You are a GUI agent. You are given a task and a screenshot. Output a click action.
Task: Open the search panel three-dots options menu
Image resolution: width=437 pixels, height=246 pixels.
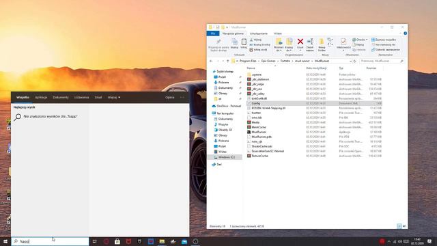tap(182, 97)
